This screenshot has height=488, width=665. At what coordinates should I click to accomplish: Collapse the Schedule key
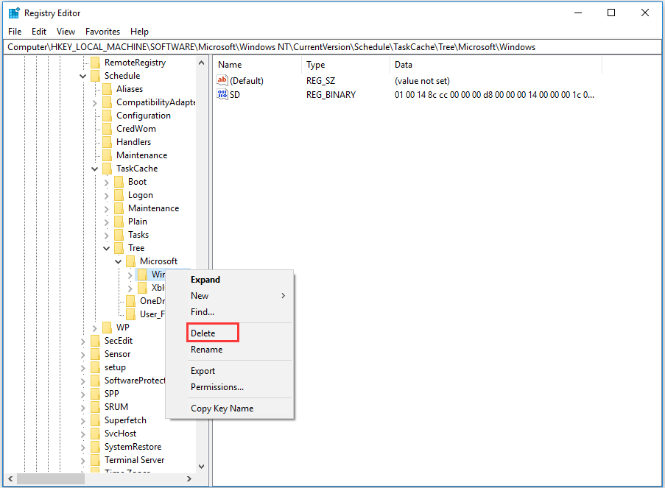(x=82, y=75)
